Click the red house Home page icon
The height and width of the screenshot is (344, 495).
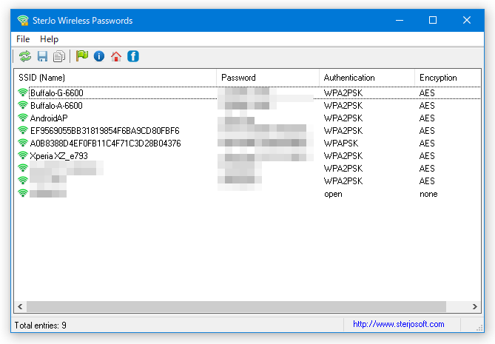point(116,56)
